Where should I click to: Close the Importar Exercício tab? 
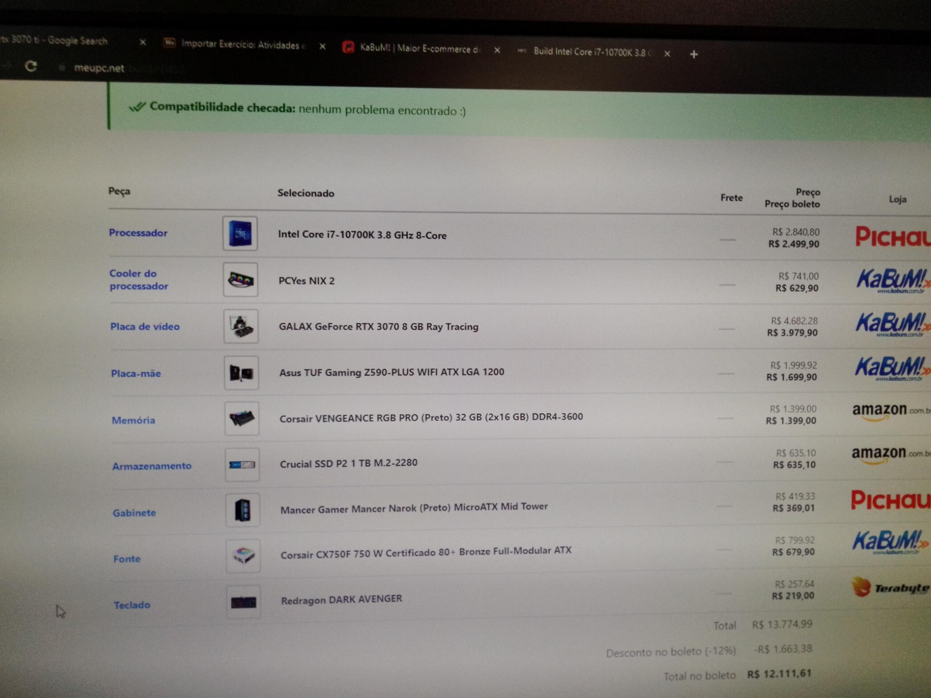(322, 46)
